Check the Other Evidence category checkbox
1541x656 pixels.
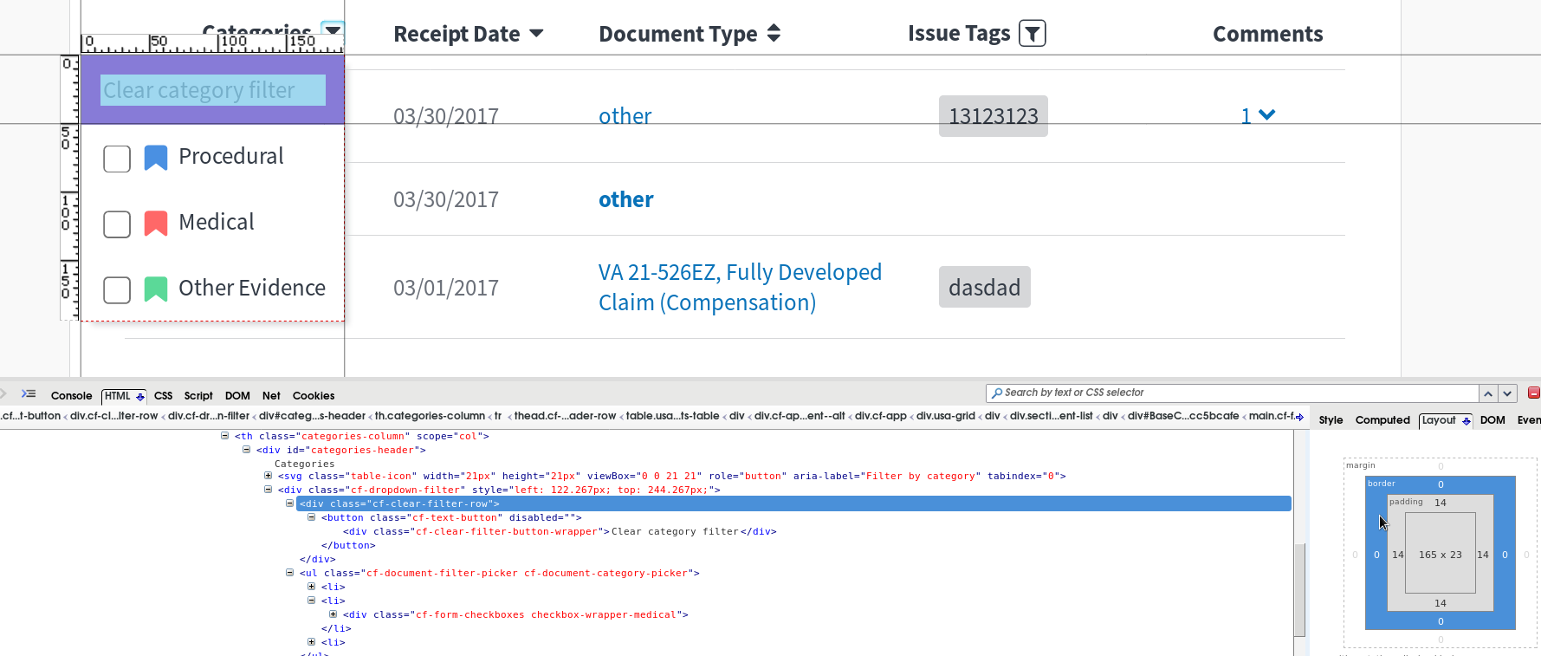[117, 290]
